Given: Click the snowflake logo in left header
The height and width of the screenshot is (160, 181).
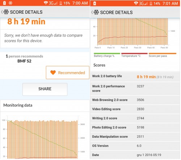Looking at the screenshot, I should (6, 12).
